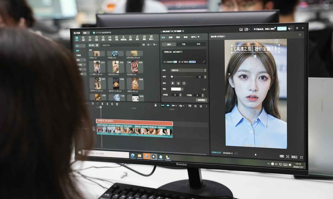Viewport: 333px width, 199px height.
Task: Open the Transitions panel (bowtie icon)
Action: (110, 38)
